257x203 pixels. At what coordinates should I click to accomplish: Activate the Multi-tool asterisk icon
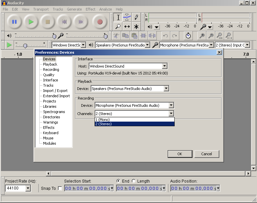pyautogui.click(x=136, y=26)
